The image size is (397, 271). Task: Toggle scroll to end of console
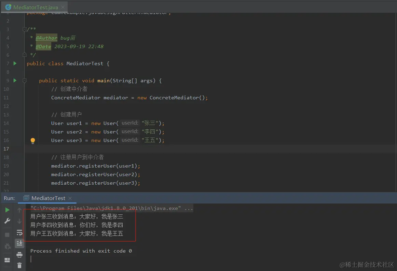(x=19, y=243)
